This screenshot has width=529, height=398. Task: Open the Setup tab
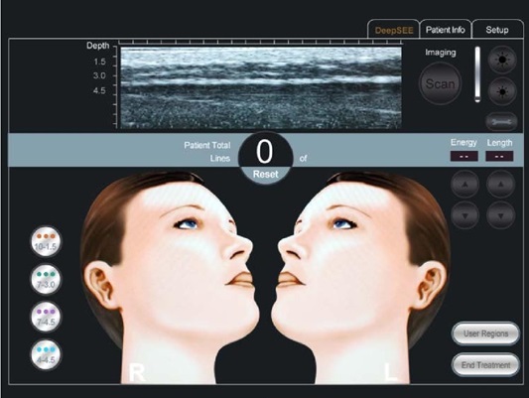pyautogui.click(x=497, y=30)
